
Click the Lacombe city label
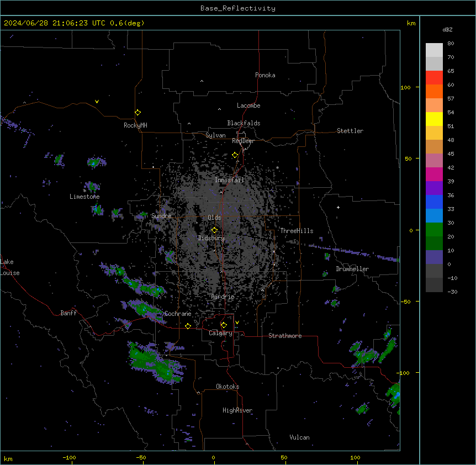point(248,105)
